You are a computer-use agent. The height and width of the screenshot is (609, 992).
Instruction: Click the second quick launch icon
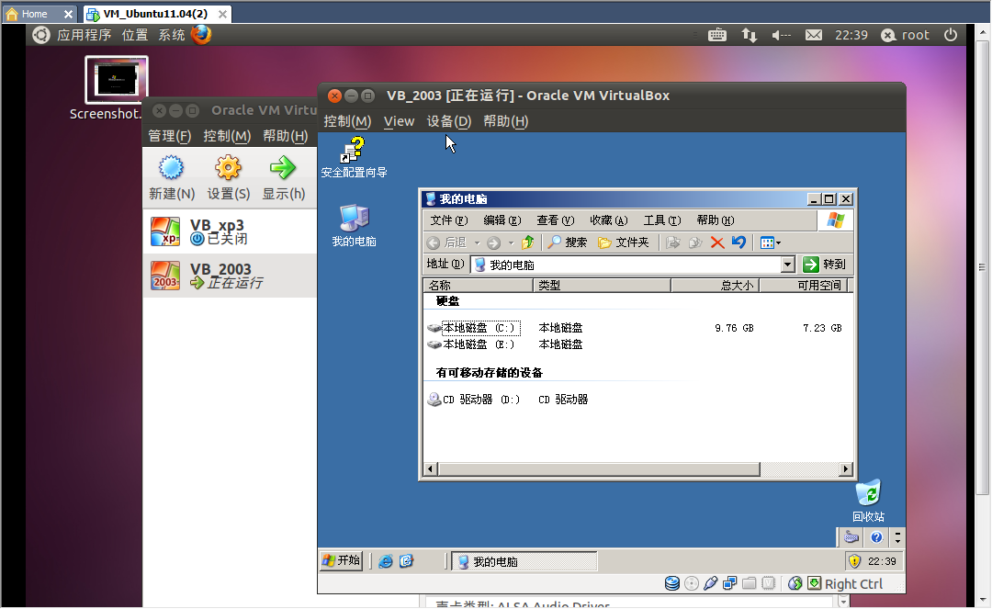click(406, 561)
